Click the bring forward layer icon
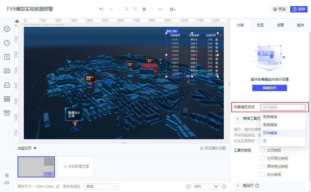 tap(126, 9)
